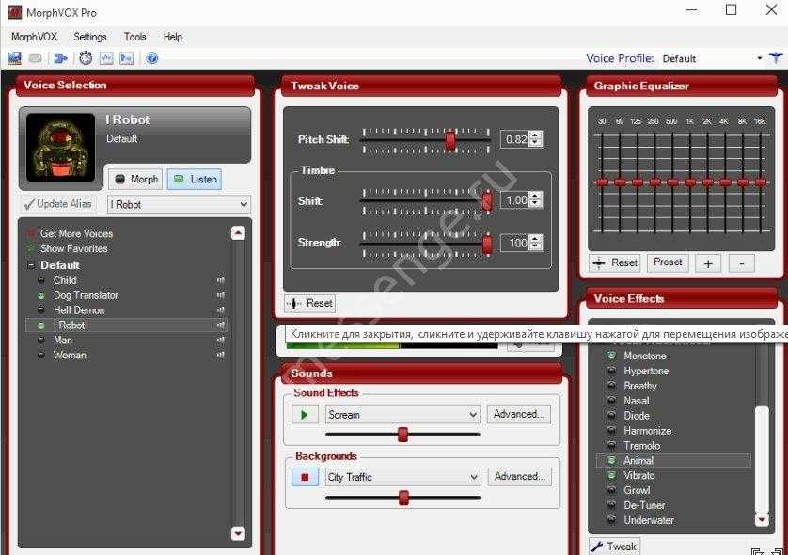
Task: Click the waveform icon in the toolbar
Action: click(106, 58)
